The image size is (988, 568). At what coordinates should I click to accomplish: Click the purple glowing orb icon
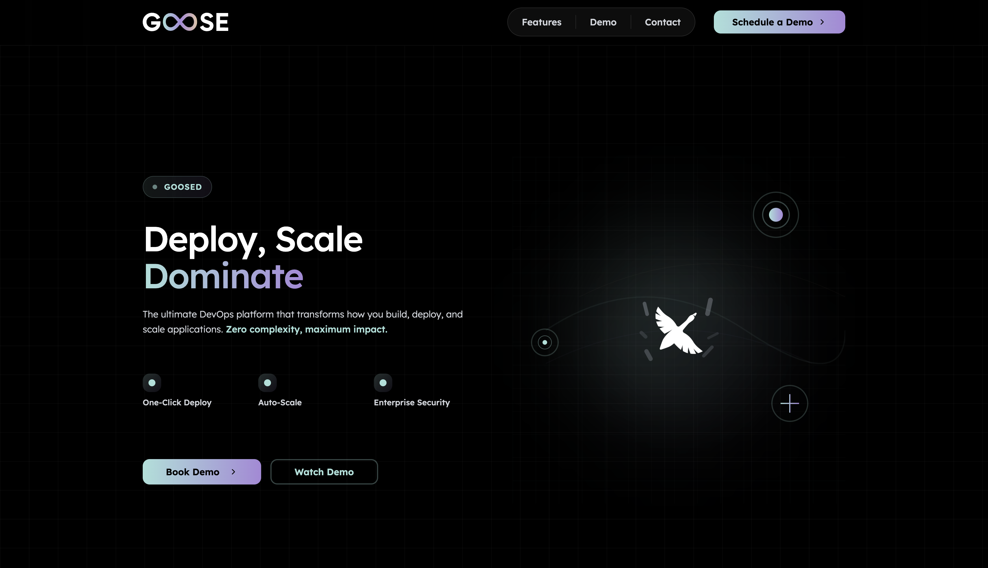pyautogui.click(x=775, y=215)
